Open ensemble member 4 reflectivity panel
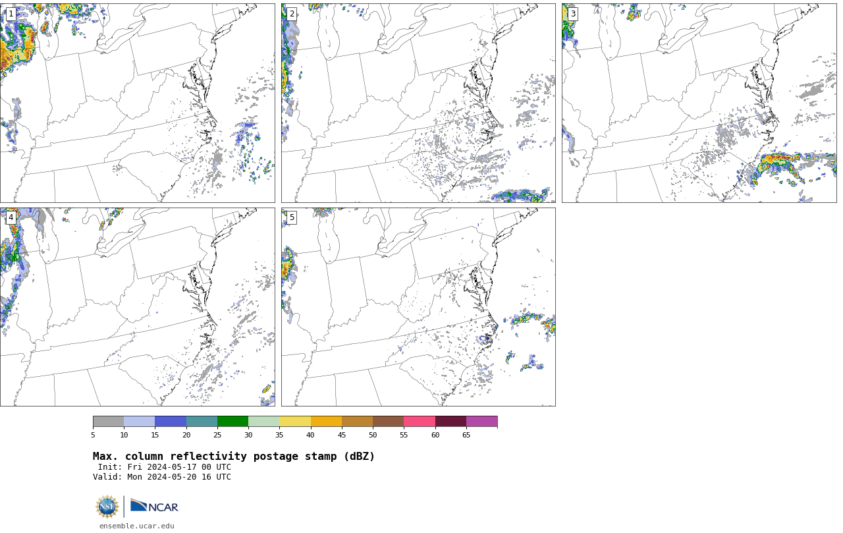This screenshot has width=843, height=533. [x=137, y=307]
